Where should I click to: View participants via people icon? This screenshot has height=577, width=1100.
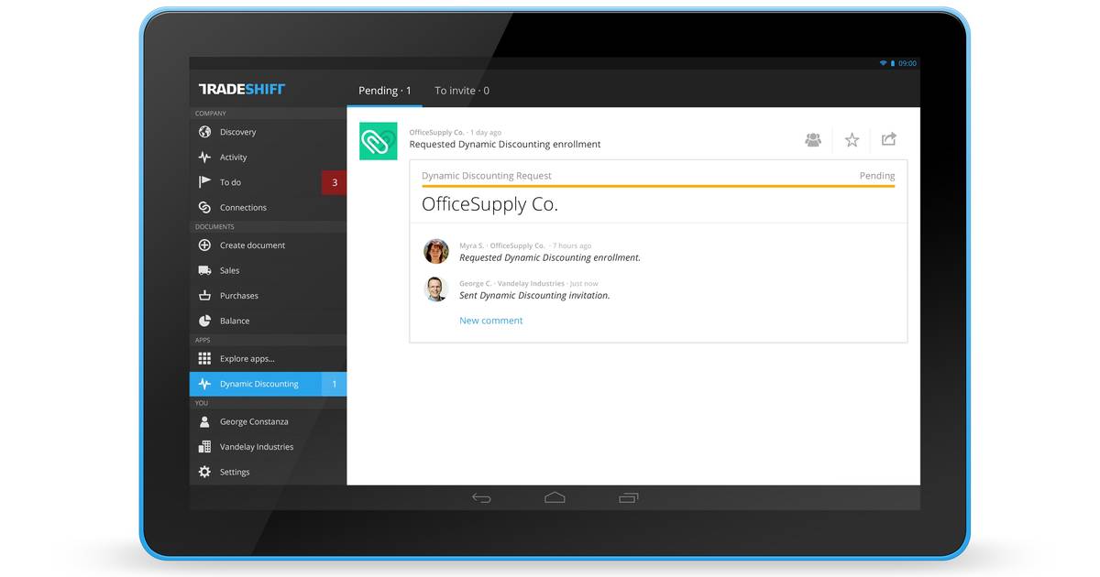coord(813,140)
